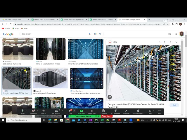
Task: Search by voice microphone icon
Action: [90, 34]
